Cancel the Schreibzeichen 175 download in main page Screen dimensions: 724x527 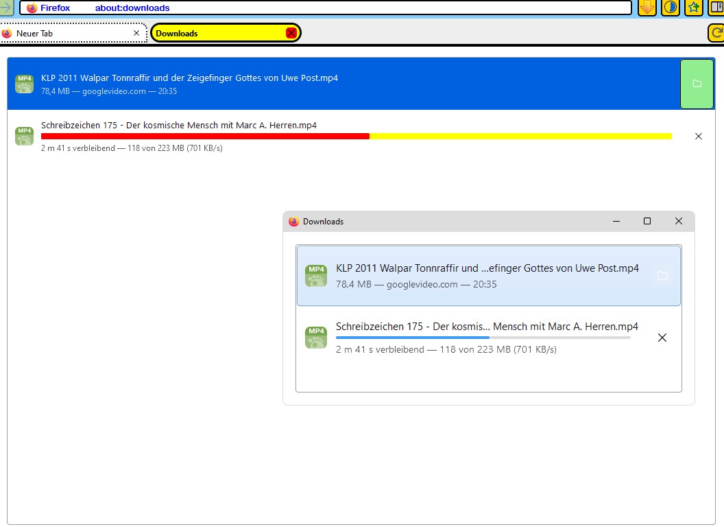(x=698, y=137)
